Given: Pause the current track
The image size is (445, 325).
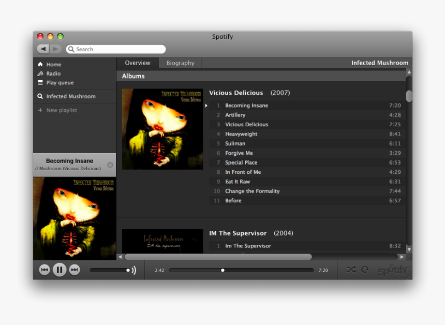Looking at the screenshot, I should [x=60, y=270].
